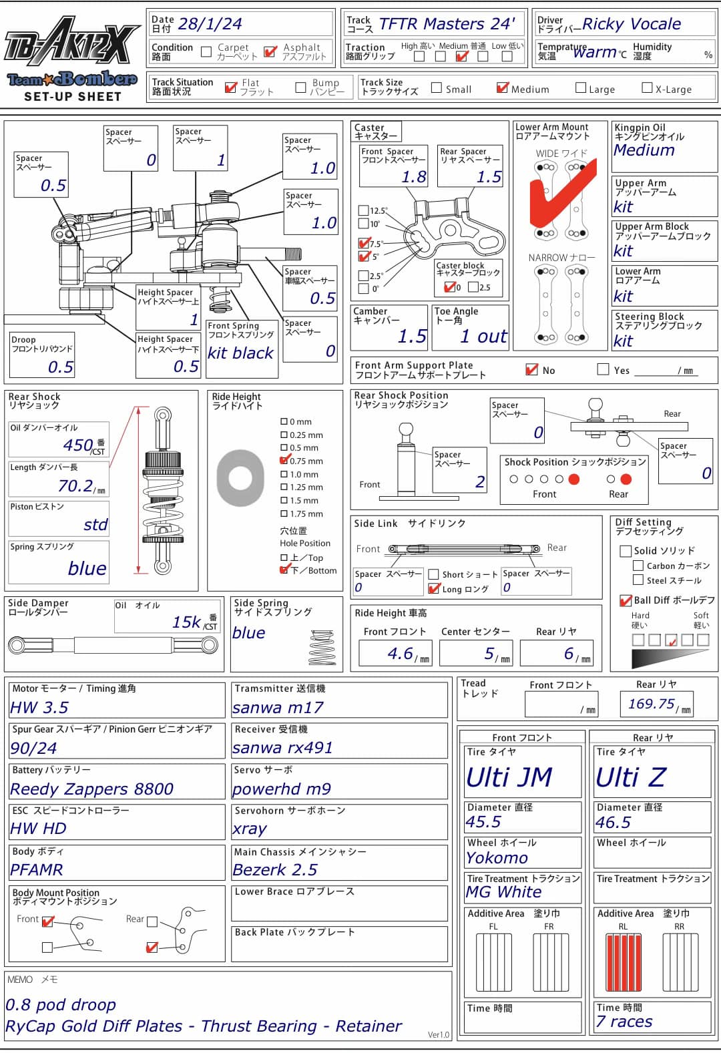Click the Team Bomber logo

point(72,80)
